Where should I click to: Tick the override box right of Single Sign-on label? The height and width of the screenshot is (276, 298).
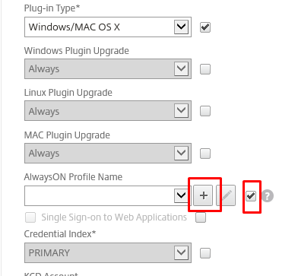(x=201, y=217)
